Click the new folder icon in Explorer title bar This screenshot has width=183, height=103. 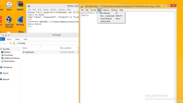coord(6,35)
